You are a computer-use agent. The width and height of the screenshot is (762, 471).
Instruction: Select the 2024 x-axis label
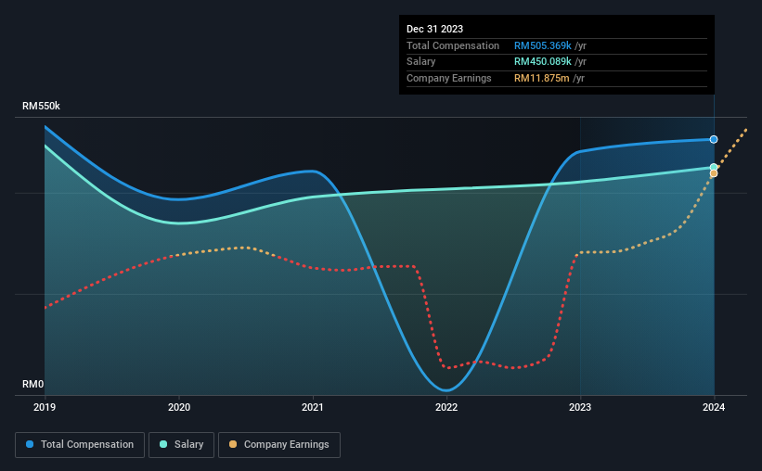[x=714, y=407]
